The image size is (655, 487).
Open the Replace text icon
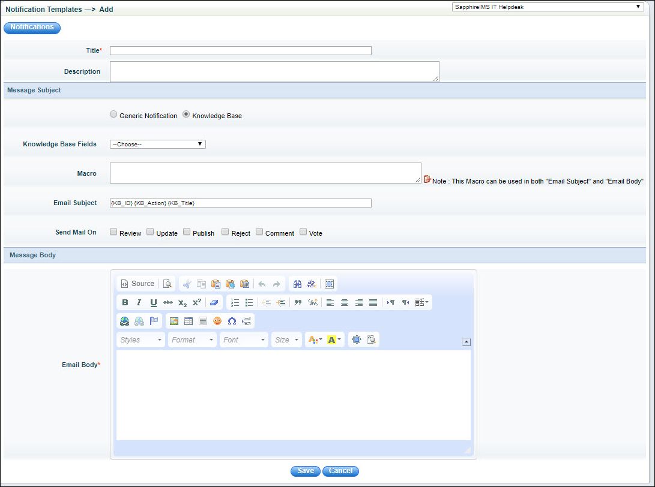[x=312, y=284]
